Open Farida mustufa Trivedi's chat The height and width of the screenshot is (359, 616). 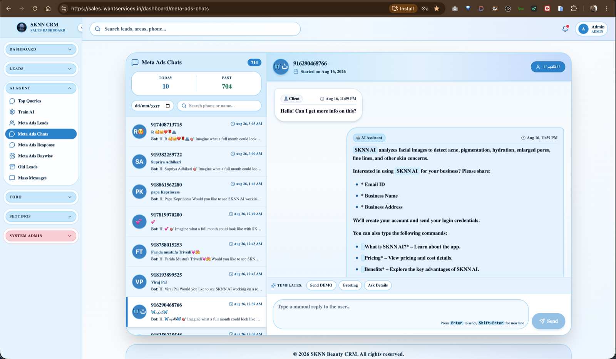196,252
